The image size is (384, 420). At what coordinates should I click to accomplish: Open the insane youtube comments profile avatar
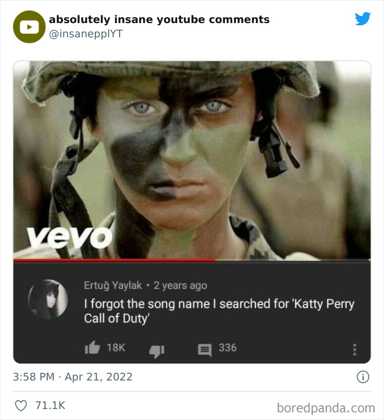point(29,26)
